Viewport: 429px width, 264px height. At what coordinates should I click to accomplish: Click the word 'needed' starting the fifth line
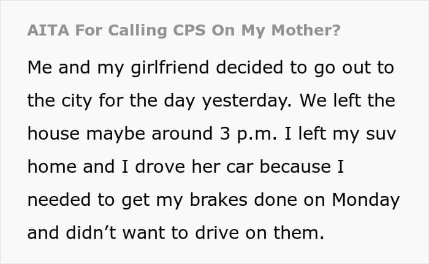[x=59, y=200]
